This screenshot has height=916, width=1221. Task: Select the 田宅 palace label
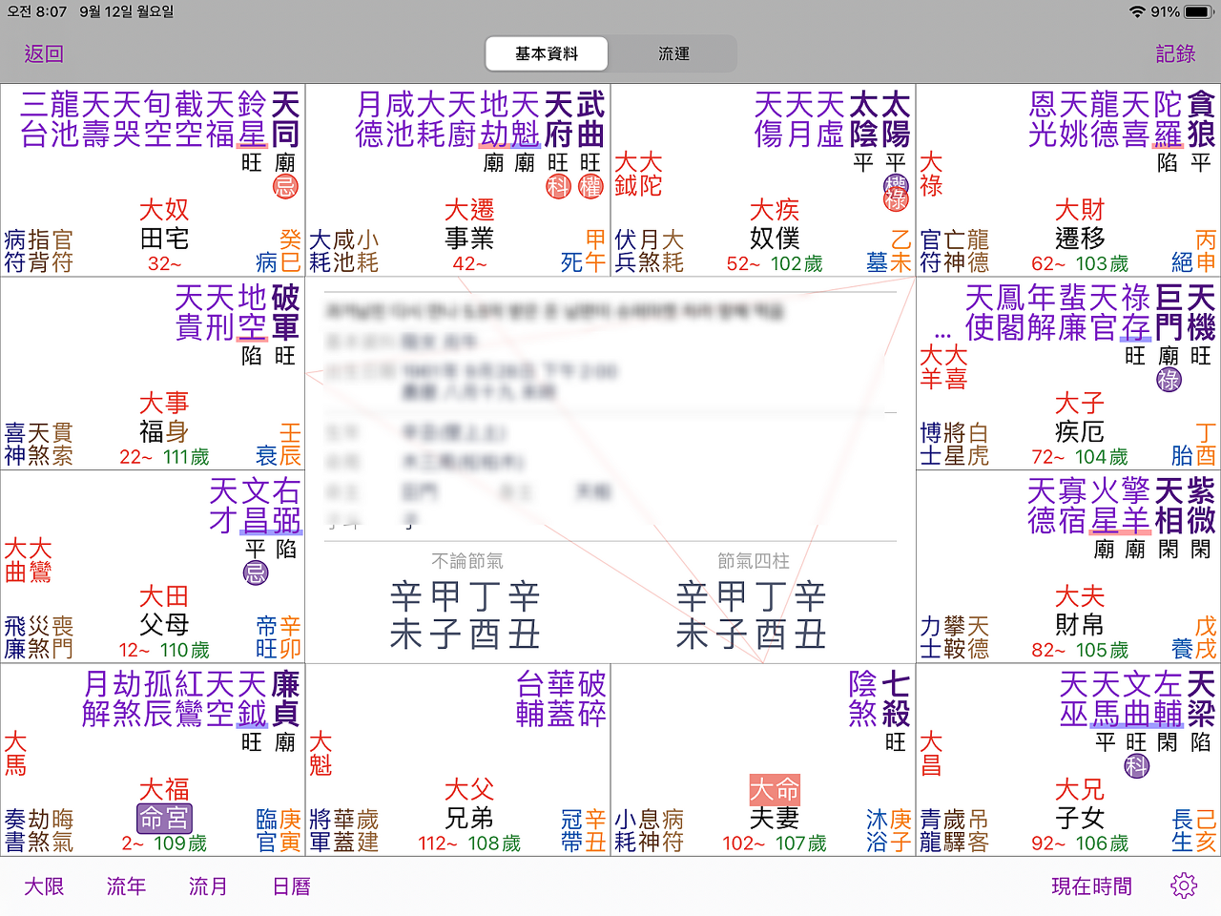pos(164,238)
